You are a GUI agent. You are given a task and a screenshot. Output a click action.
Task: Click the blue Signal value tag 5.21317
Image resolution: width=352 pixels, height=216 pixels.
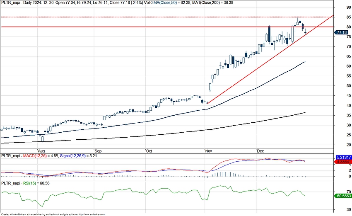343,158
